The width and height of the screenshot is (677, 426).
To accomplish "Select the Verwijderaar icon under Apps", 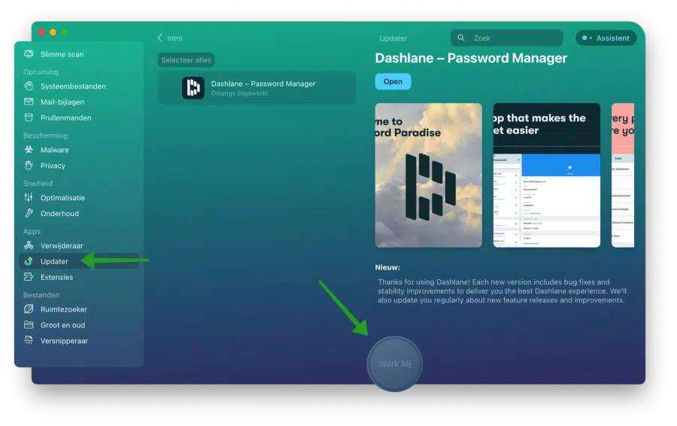I will point(29,245).
